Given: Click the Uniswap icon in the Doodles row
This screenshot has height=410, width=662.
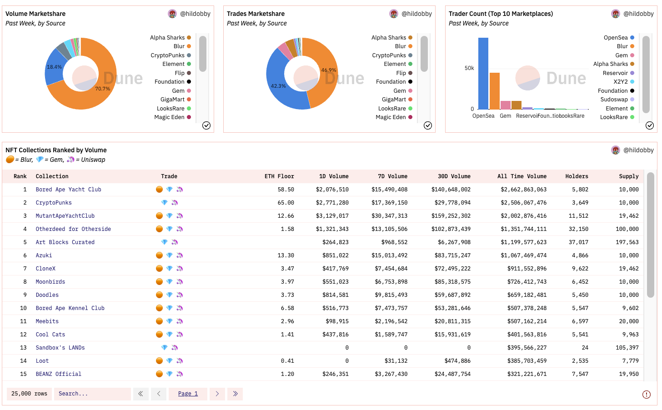Looking at the screenshot, I should coord(180,295).
